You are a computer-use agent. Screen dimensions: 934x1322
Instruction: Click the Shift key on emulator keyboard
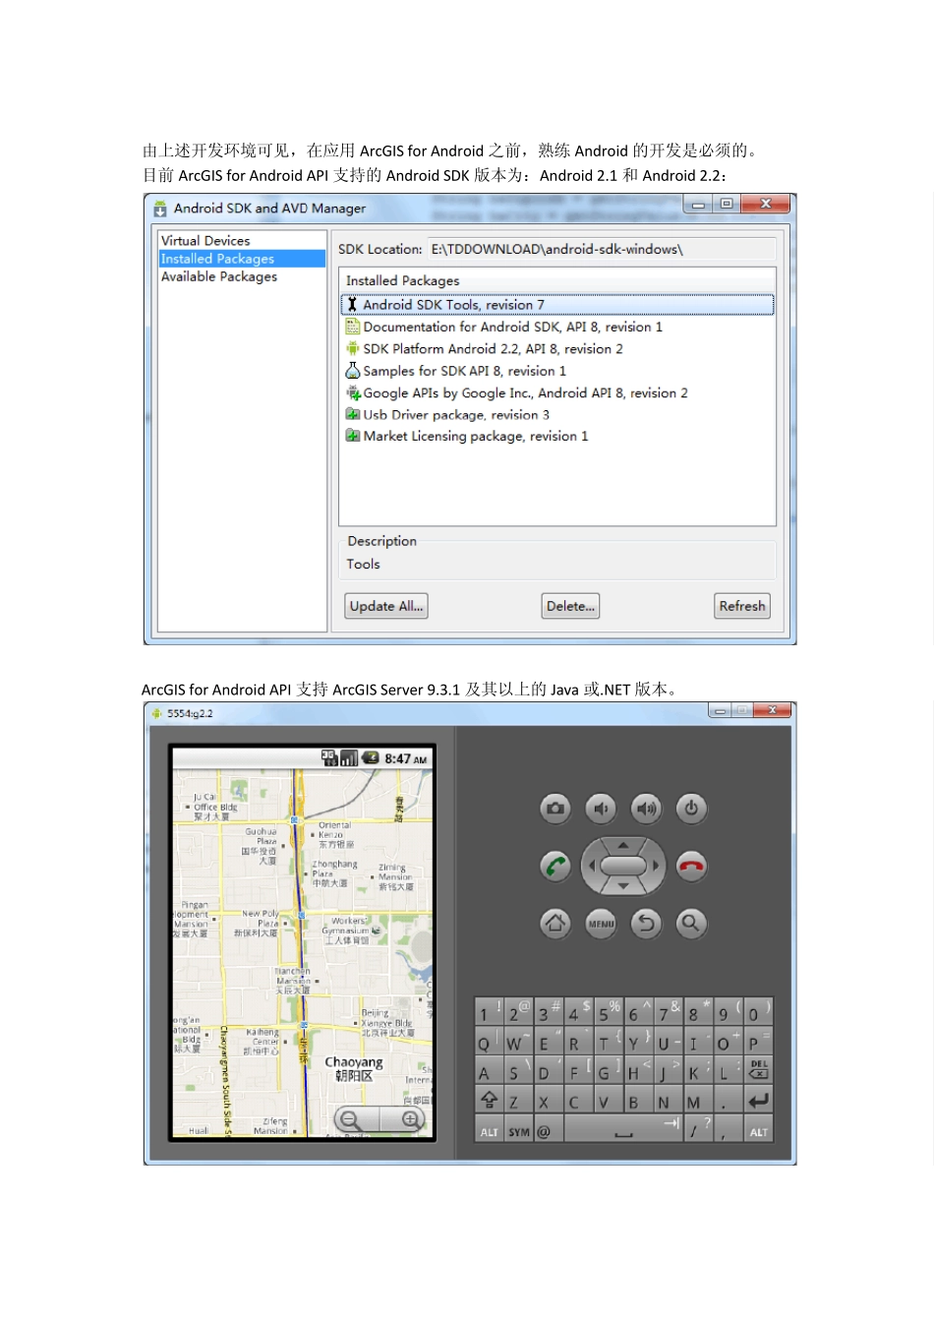[x=489, y=1100]
